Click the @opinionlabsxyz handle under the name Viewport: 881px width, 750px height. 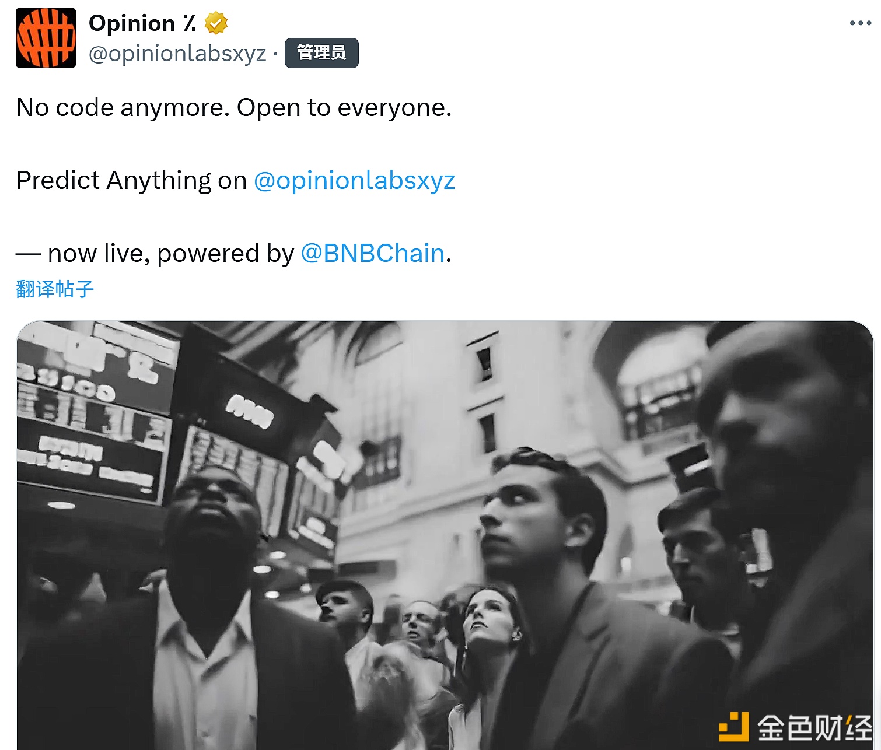coord(177,54)
